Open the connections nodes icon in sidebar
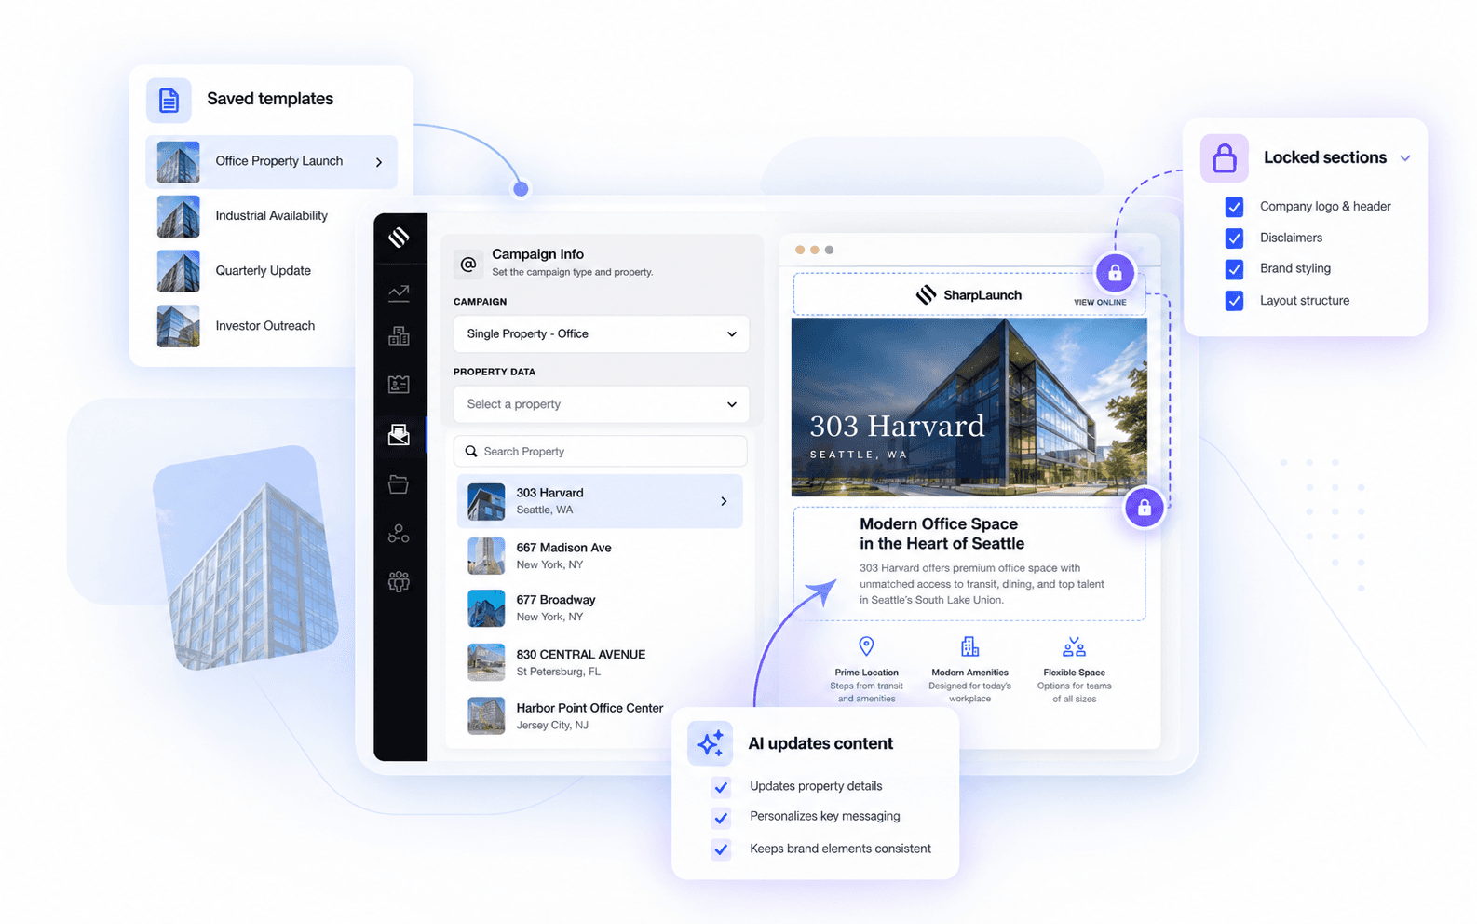The width and height of the screenshot is (1477, 924). (x=399, y=534)
